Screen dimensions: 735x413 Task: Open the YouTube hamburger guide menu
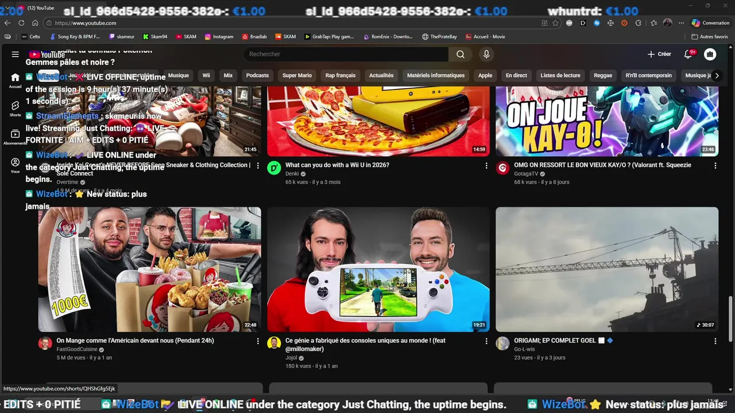[x=15, y=54]
